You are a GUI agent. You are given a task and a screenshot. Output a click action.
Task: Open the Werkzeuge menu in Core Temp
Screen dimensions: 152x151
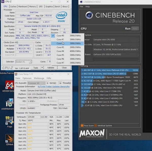point(39,78)
